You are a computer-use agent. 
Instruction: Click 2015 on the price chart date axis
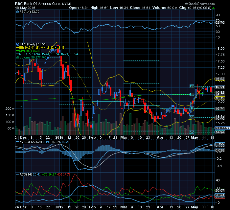pyautogui.click(x=59, y=137)
